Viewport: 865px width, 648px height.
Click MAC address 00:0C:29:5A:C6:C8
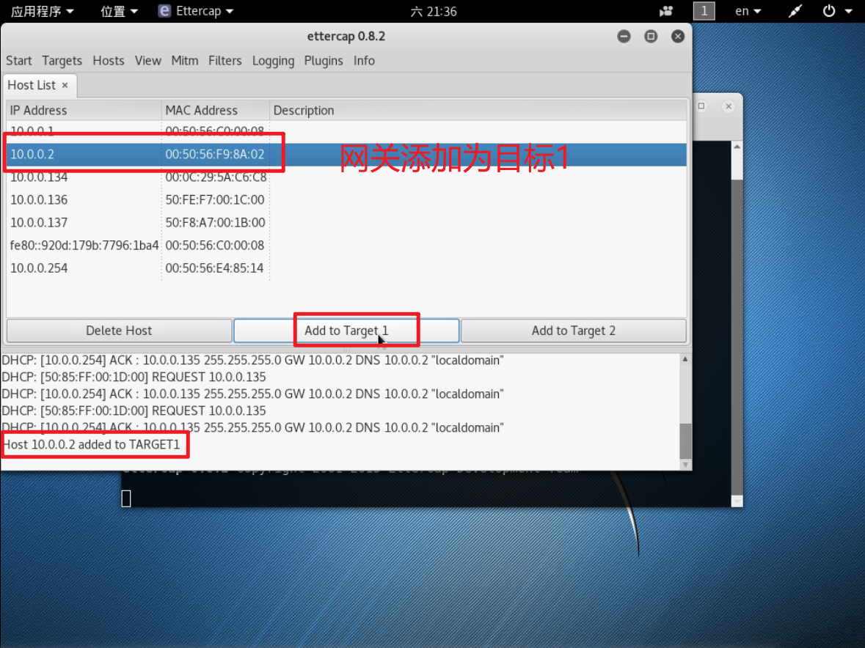pyautogui.click(x=216, y=177)
